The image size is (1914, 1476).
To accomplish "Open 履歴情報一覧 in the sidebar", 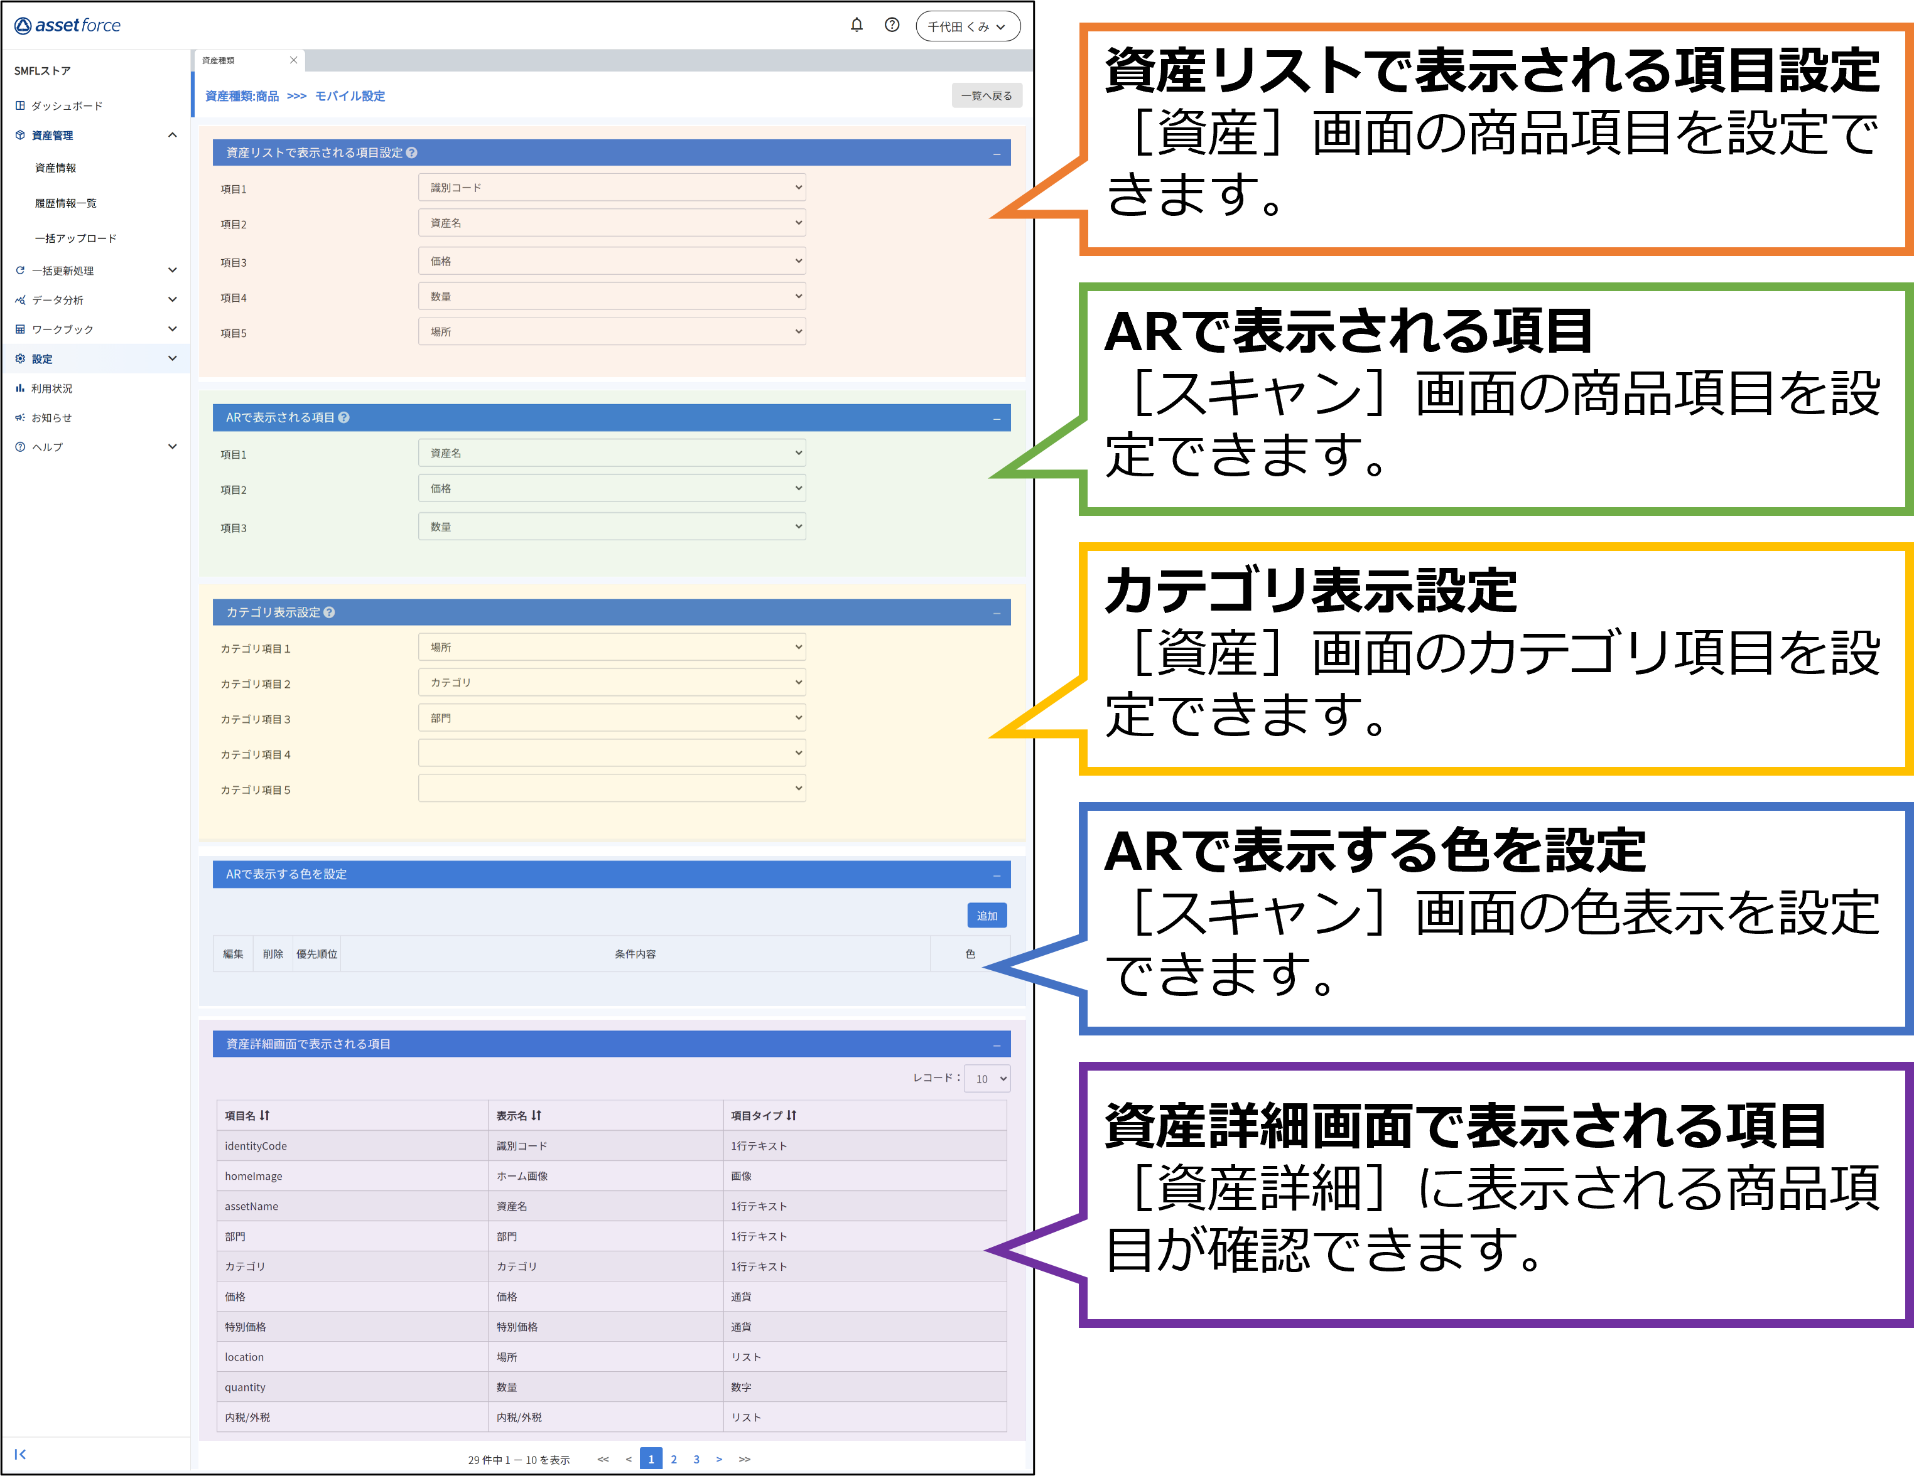I will 66,203.
